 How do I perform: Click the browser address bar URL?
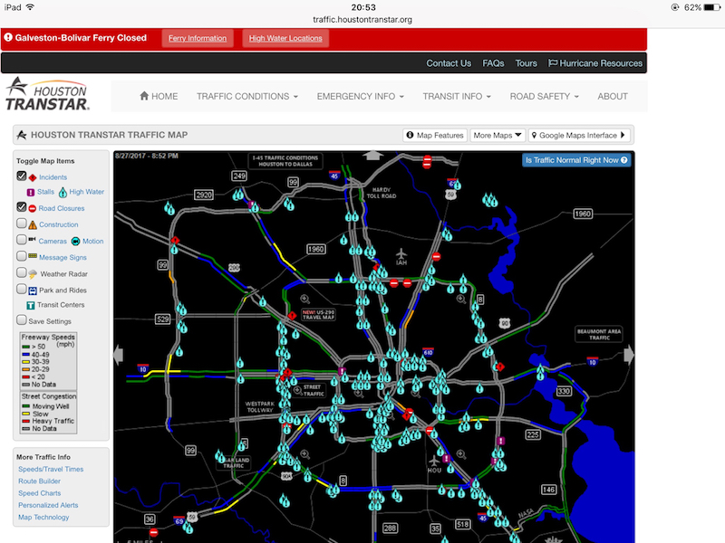point(362,19)
